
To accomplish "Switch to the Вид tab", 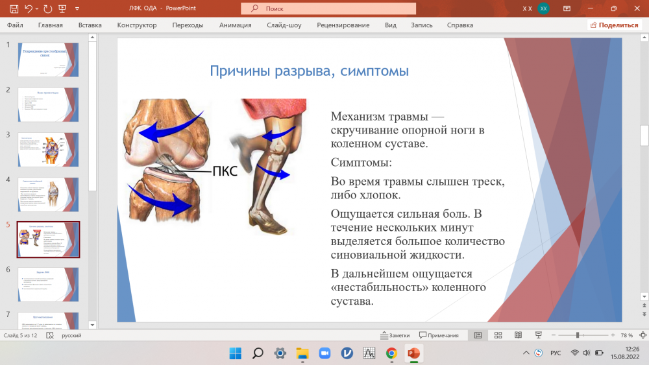I will coord(390,25).
